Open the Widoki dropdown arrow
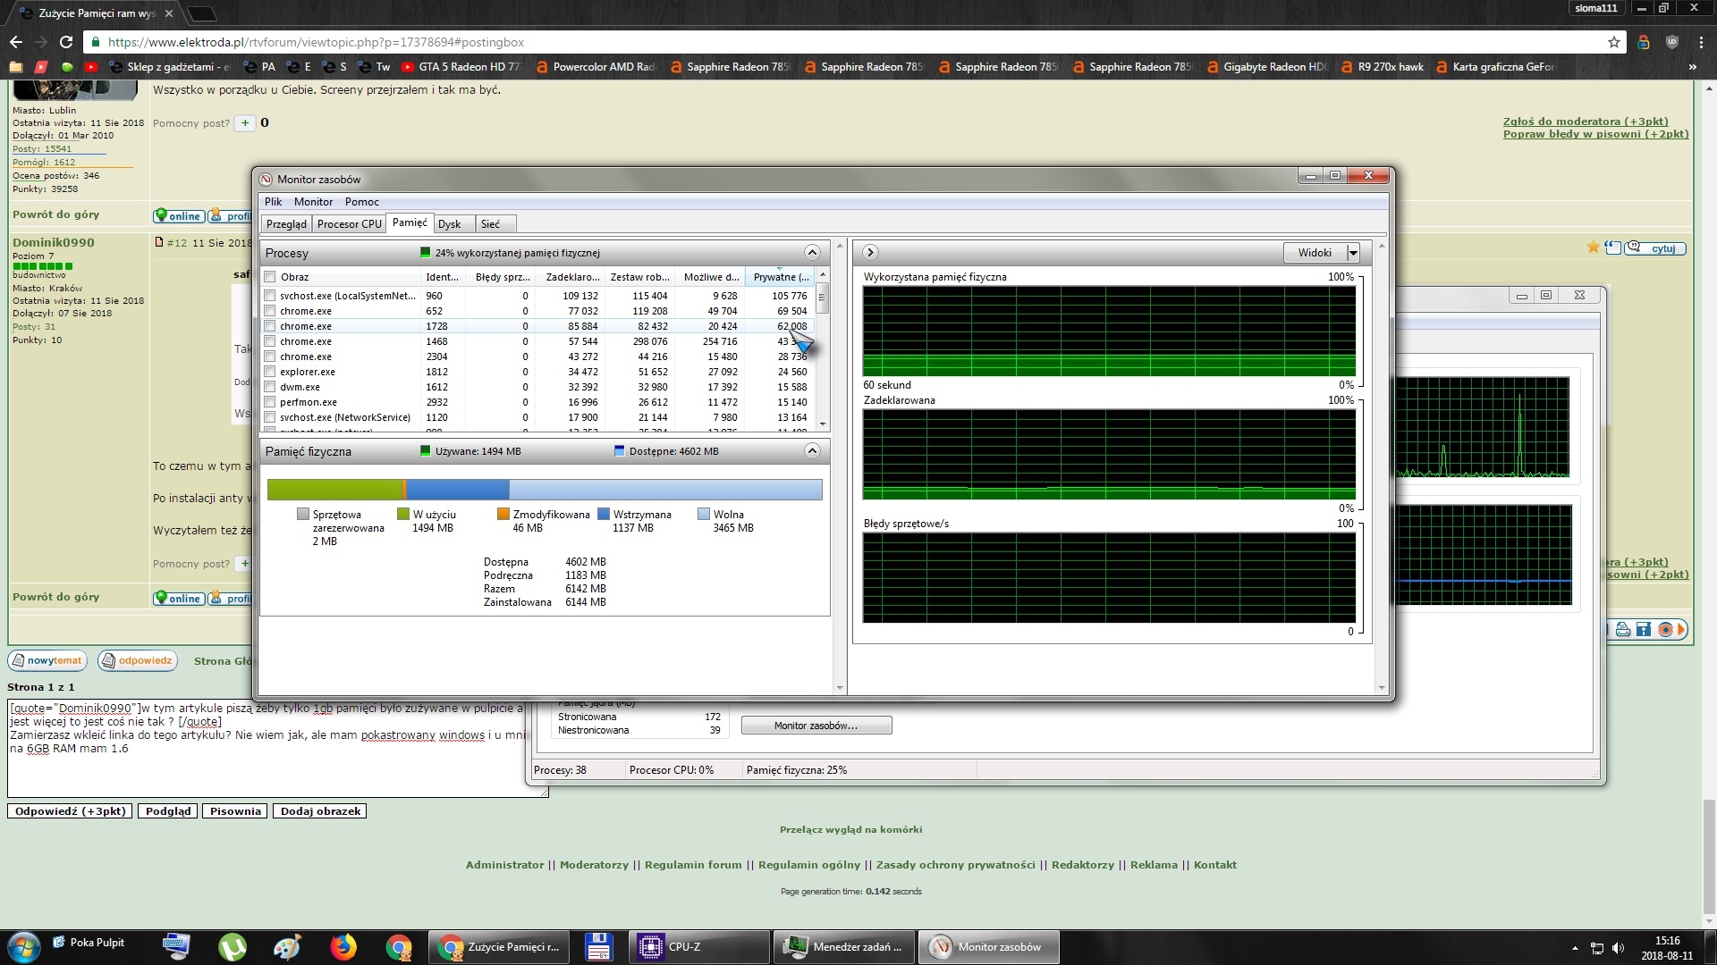1717x965 pixels. 1353,253
